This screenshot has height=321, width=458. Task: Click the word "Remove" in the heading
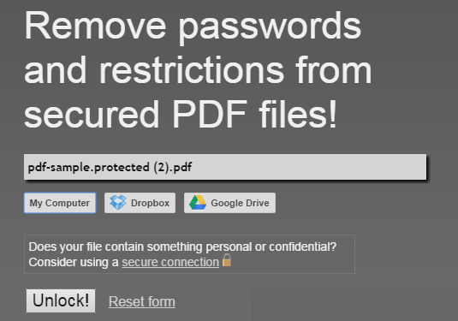pyautogui.click(x=95, y=26)
